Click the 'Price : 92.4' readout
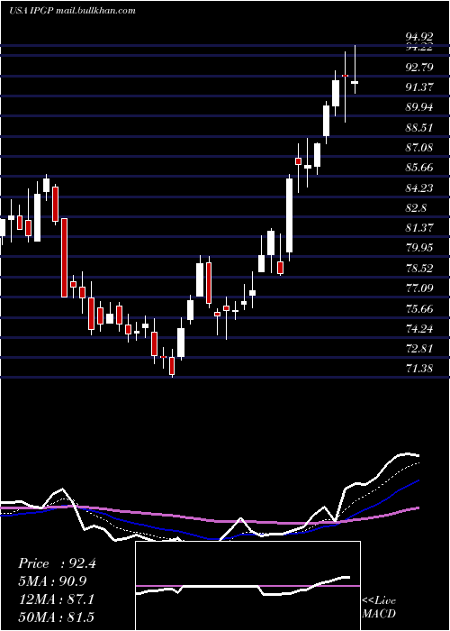Screen dimensions: 450x631 57,563
